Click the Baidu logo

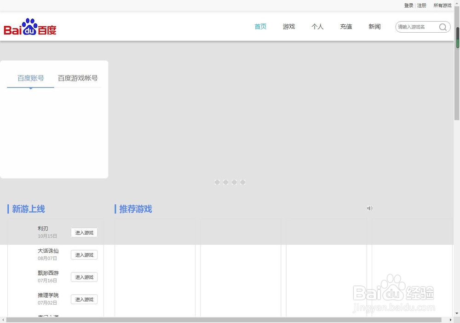point(30,26)
